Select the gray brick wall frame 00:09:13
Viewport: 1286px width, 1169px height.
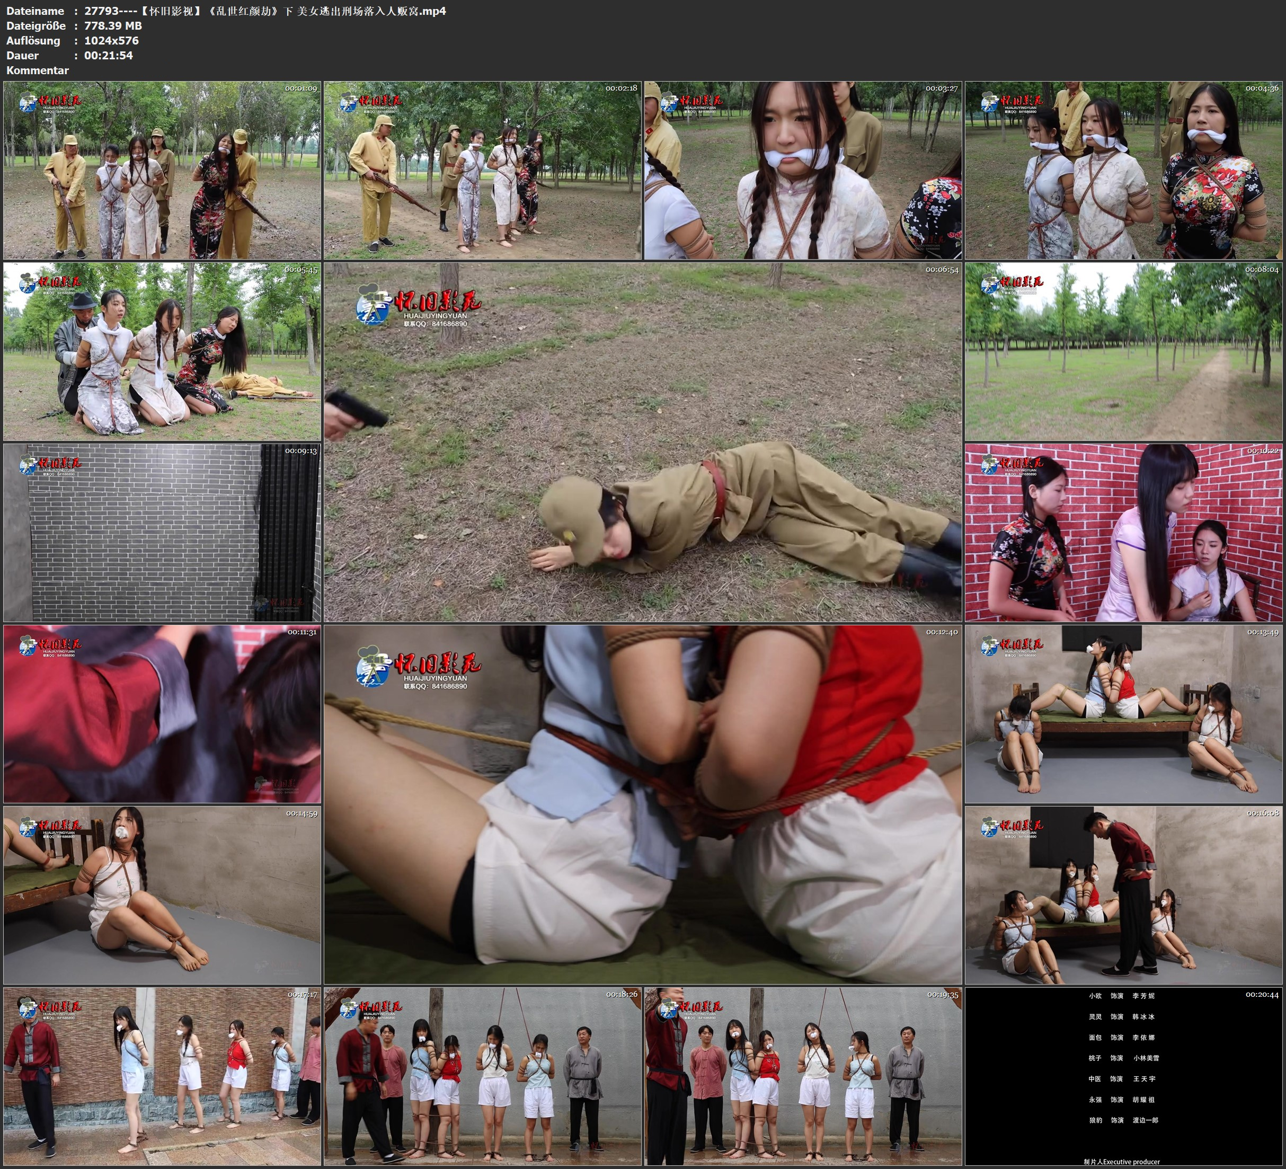162,533
